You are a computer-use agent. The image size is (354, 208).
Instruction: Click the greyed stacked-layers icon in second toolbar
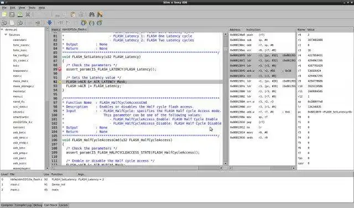click(38, 23)
